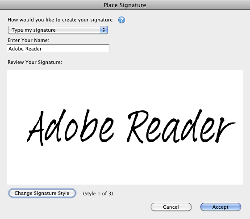Open the 'Type my signature' dropdown
This screenshot has height=219, width=250.
click(x=58, y=30)
